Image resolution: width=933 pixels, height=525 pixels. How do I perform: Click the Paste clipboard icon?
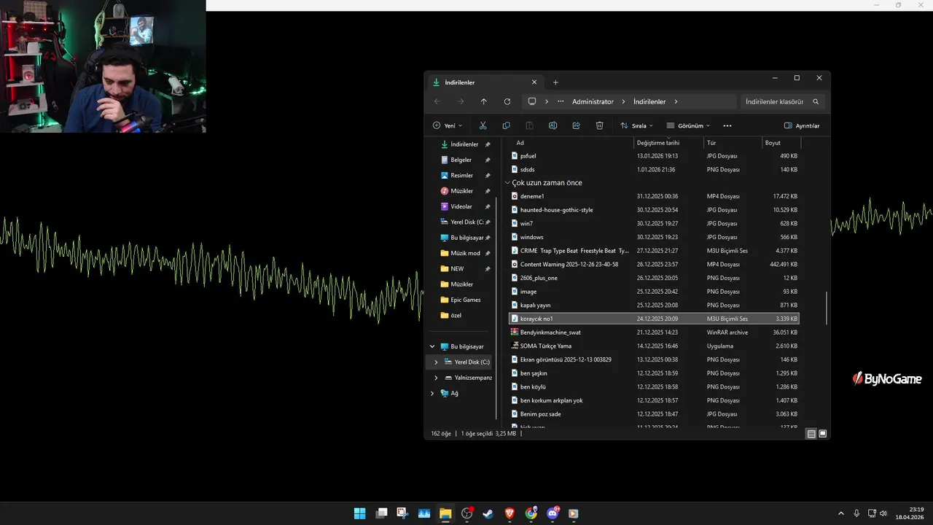[529, 125]
